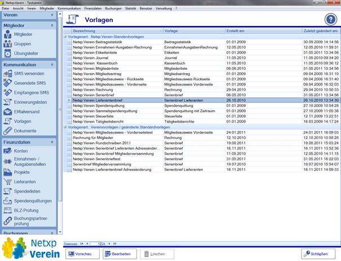The height and width of the screenshot is (261, 341).
Task: Open the Spenderlisten icon
Action: (x=8, y=191)
